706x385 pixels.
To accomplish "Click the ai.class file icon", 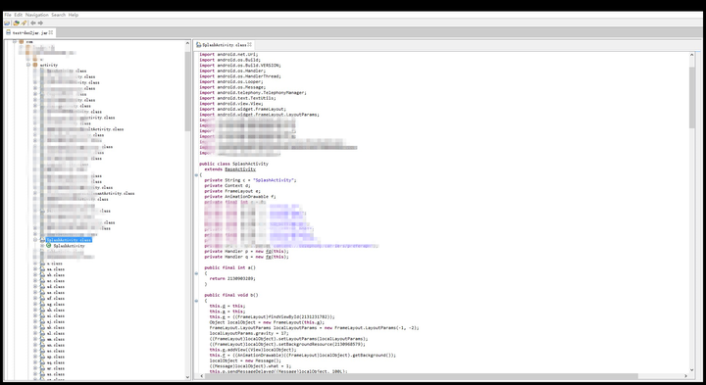I will click(x=42, y=315).
